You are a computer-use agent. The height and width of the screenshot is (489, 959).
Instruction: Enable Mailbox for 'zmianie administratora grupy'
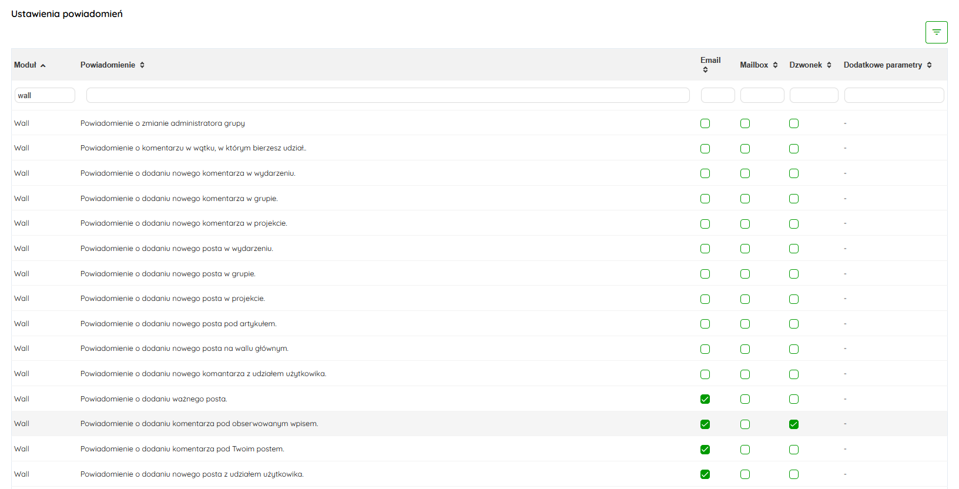(x=745, y=123)
